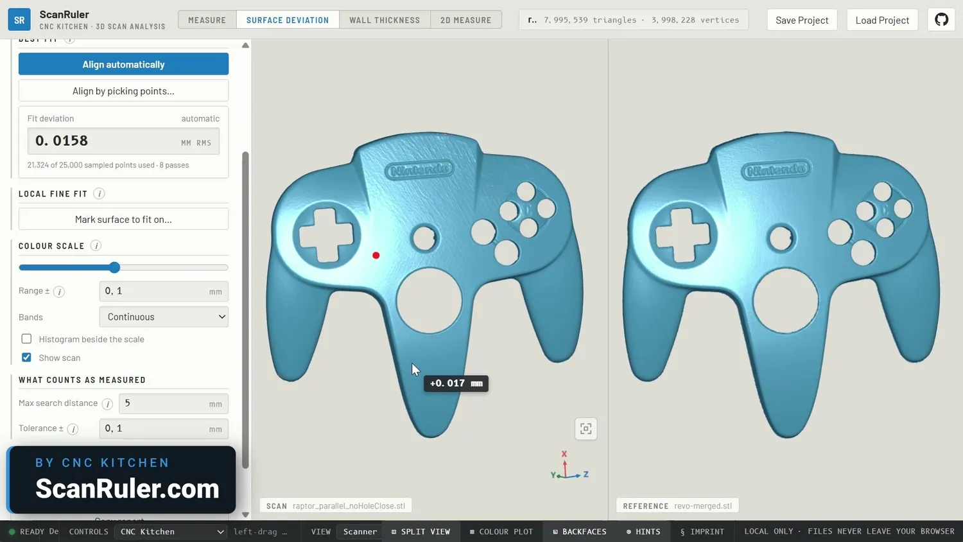Open the Colour Scale info icon
Image resolution: width=963 pixels, height=542 pixels.
[x=96, y=246]
